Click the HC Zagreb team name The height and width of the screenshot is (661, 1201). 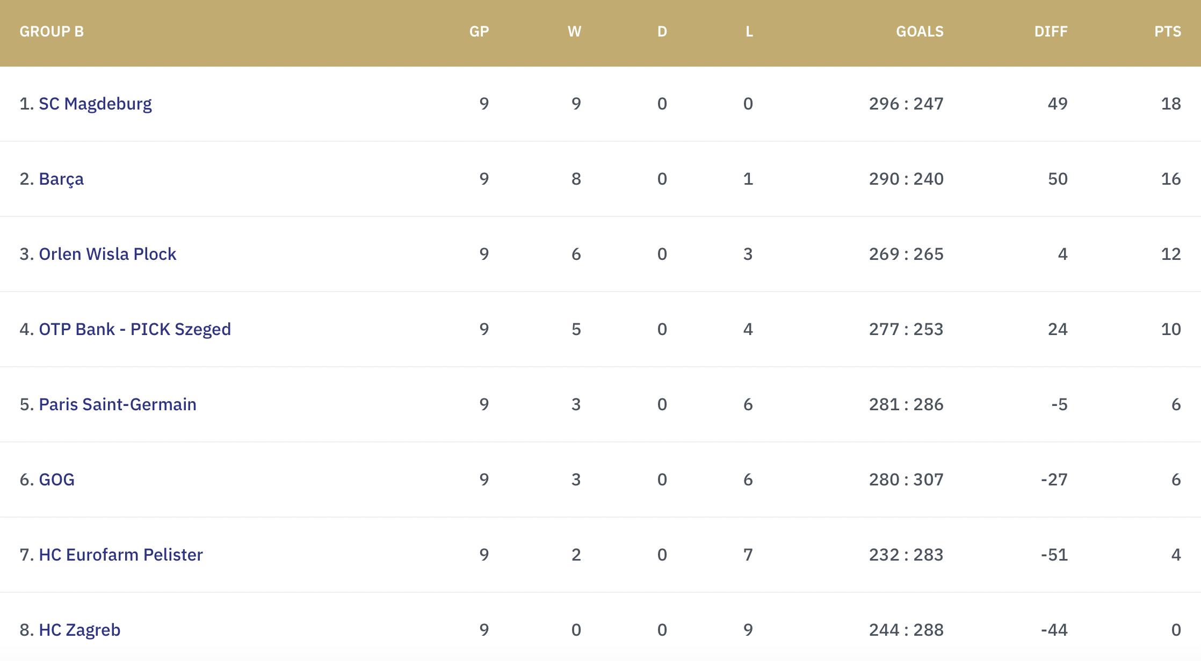click(79, 630)
